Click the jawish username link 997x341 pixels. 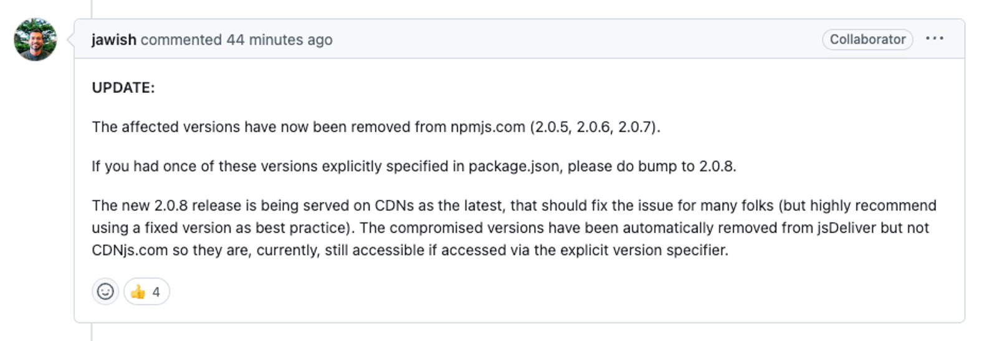point(114,39)
